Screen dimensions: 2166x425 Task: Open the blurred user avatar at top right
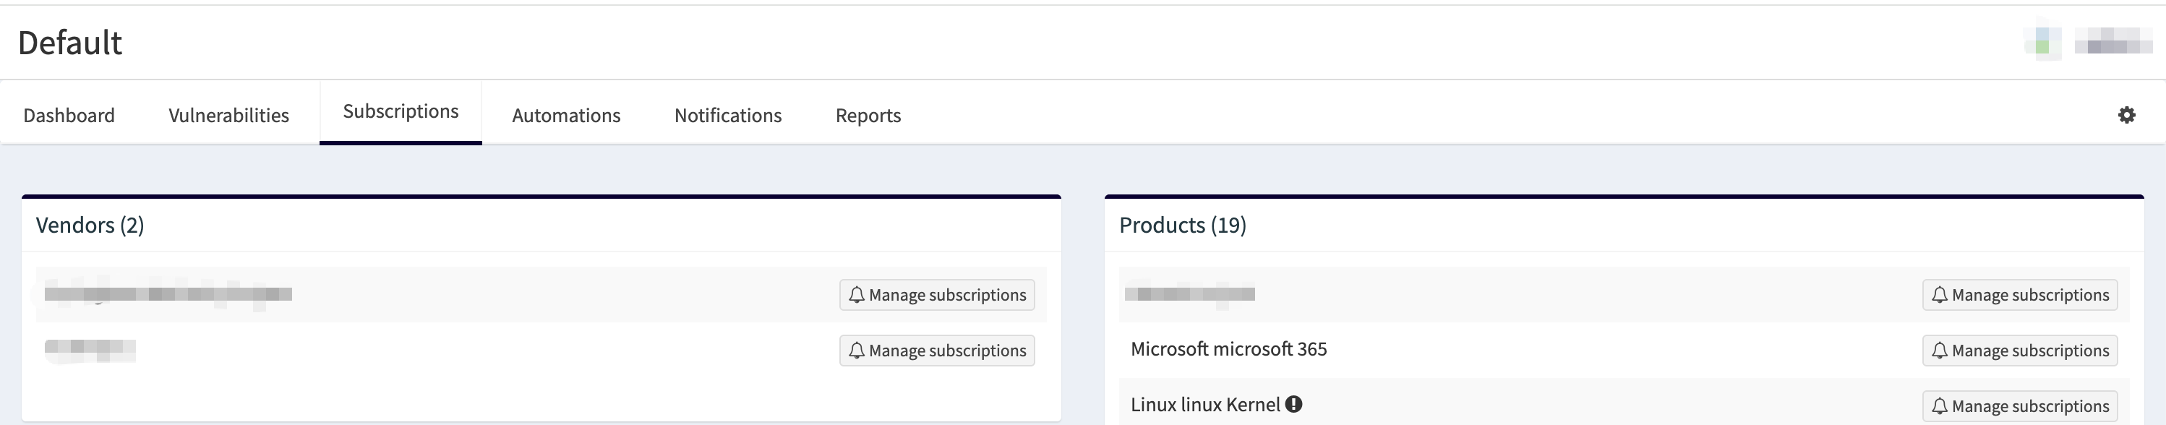2043,42
